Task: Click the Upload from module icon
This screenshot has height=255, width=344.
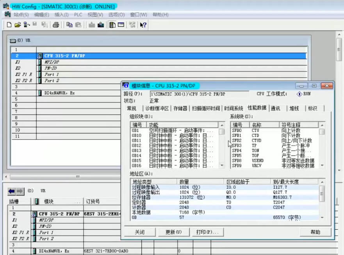Action: coord(101,25)
